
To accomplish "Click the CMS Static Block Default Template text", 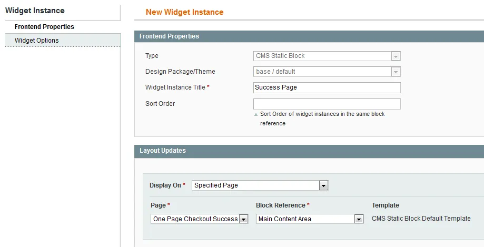I will click(x=421, y=219).
